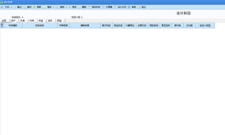Viewport: 225px width, 135px height.
Task: Expand the 增加 dropdown arrow
Action: pyautogui.click(x=54, y=7)
